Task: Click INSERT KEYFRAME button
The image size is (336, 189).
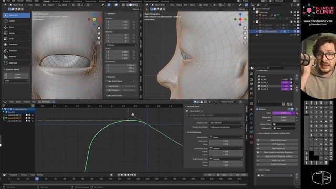Action: (277, 164)
